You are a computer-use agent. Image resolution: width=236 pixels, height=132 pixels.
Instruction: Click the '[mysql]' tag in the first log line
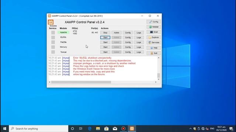(x=66, y=58)
